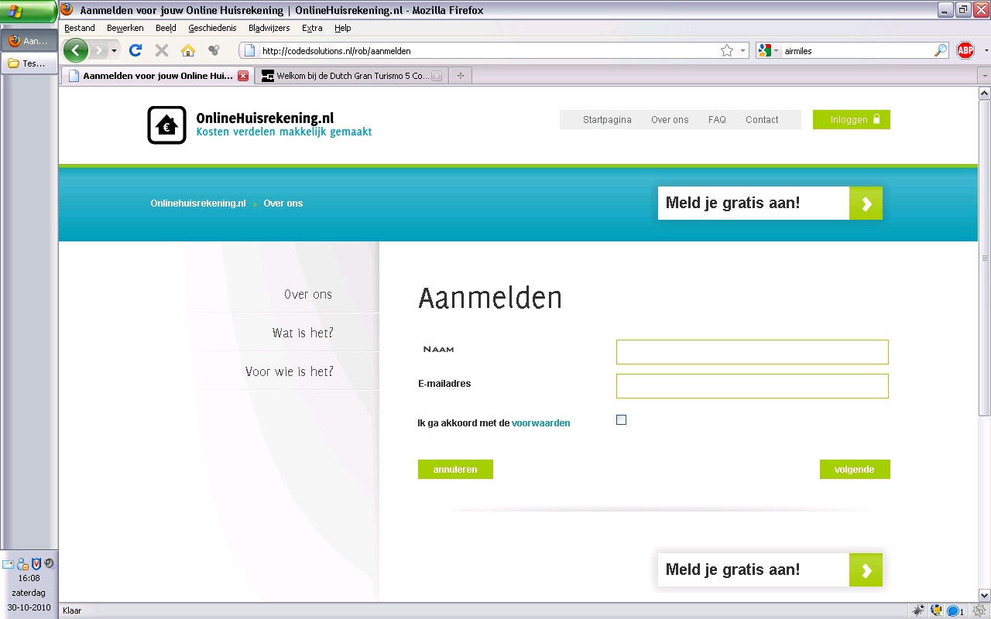Click the volgende button

[855, 470]
